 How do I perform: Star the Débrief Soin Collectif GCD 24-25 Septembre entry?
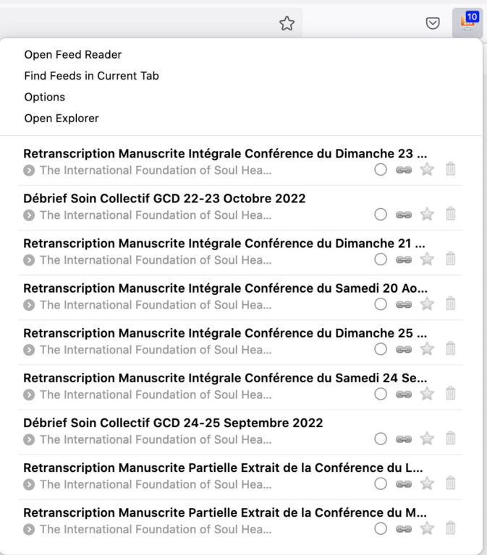click(427, 439)
